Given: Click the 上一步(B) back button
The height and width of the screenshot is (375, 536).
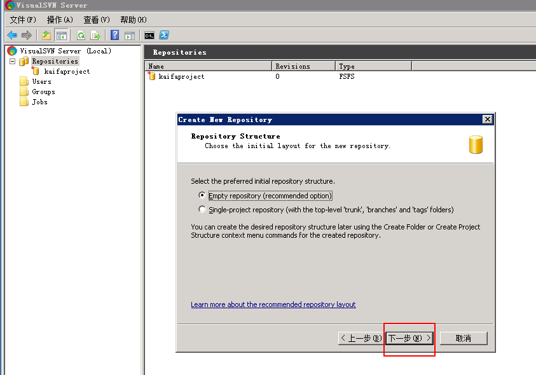Looking at the screenshot, I should (x=361, y=338).
